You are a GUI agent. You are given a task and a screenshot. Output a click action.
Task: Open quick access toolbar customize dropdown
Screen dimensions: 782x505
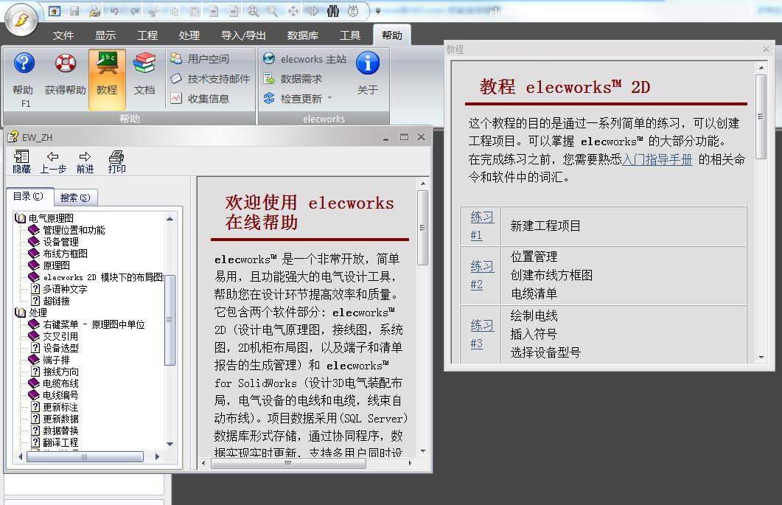tap(378, 11)
